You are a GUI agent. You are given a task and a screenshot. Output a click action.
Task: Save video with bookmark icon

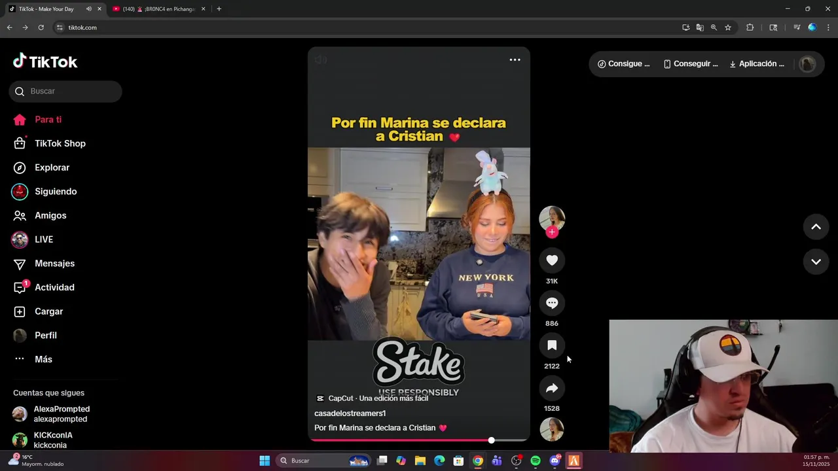[x=552, y=345]
